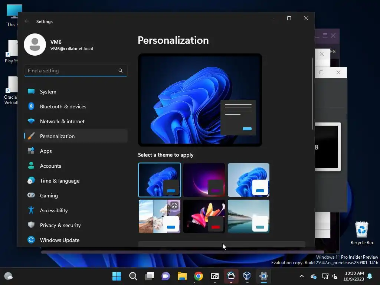Open the weather widget on the taskbar
The width and height of the screenshot is (380, 285).
click(x=9, y=276)
